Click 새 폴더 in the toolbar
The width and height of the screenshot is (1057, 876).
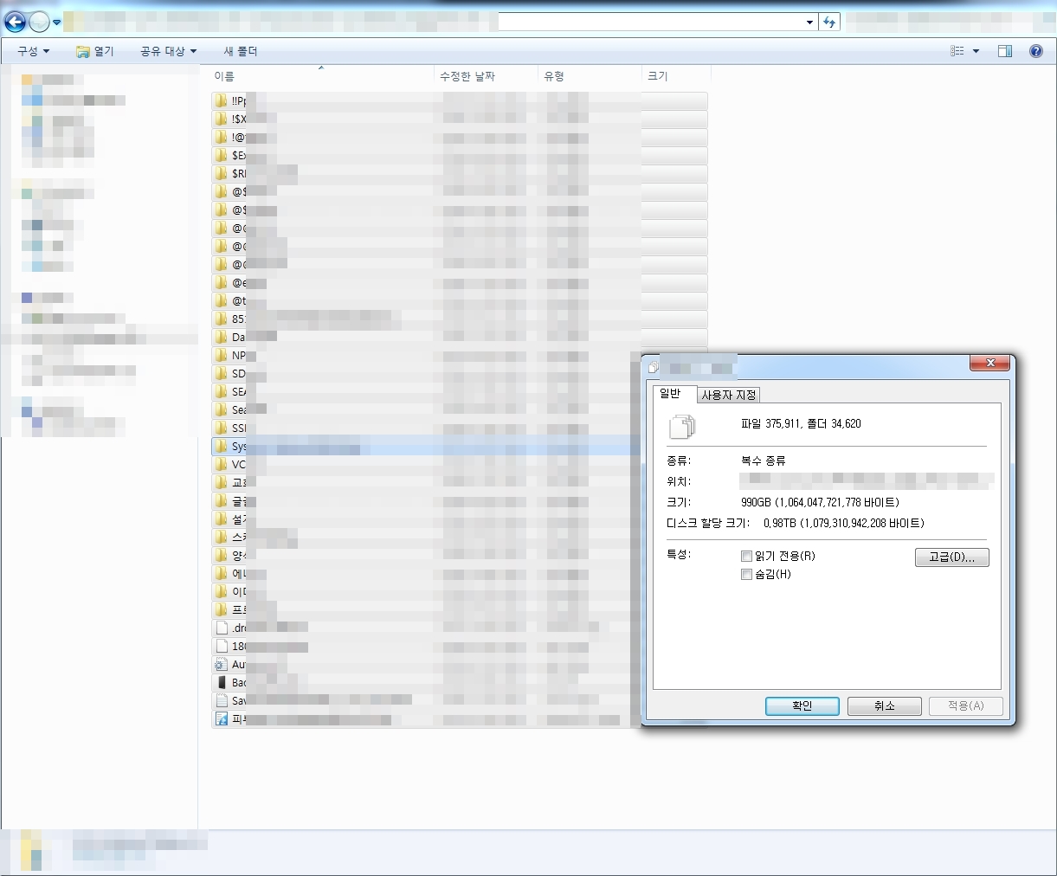[x=241, y=51]
